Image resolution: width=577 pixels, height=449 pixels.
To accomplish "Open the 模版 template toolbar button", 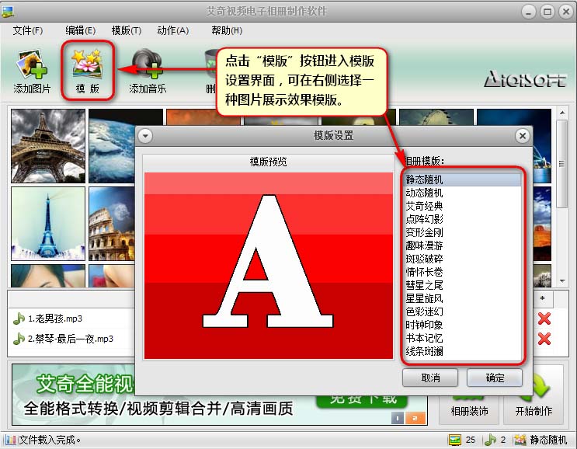I will coord(87,71).
